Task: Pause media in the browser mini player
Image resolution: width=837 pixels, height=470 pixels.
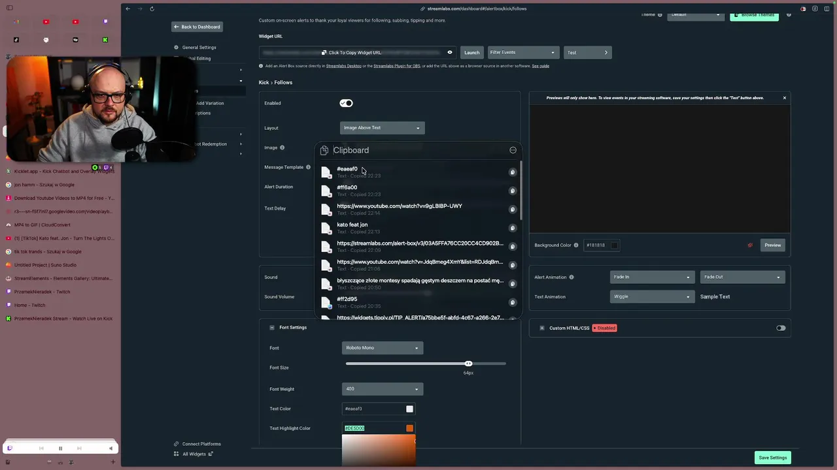Action: [x=60, y=448]
